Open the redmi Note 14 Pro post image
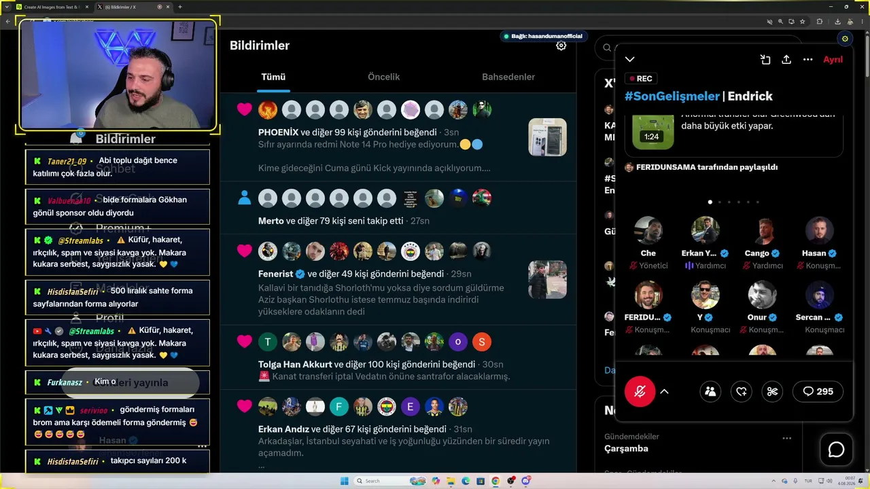870x489 pixels. (x=547, y=137)
